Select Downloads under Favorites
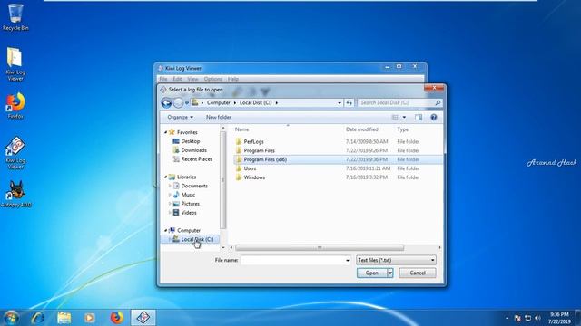 click(193, 150)
